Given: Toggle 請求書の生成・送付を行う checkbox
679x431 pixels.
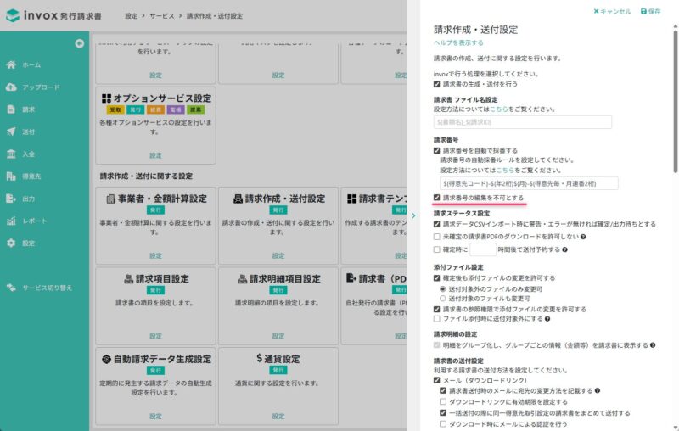Looking at the screenshot, I should click(x=436, y=84).
